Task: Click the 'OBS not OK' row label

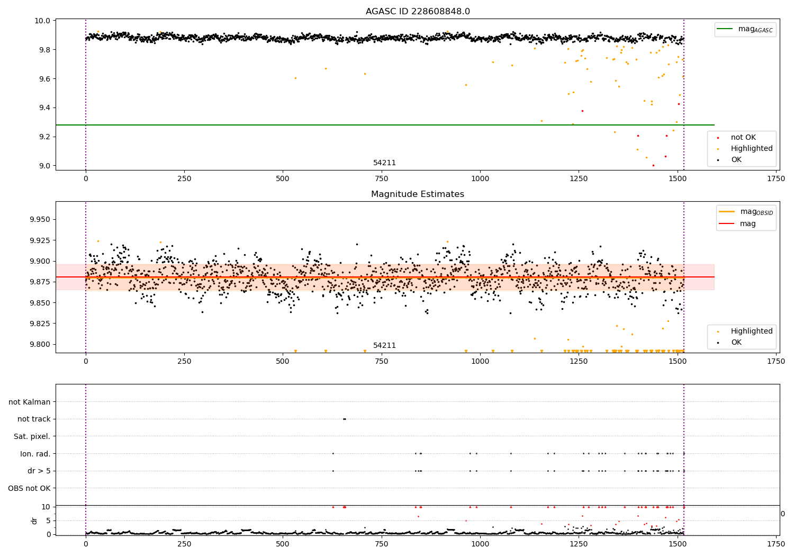Action: (30, 488)
